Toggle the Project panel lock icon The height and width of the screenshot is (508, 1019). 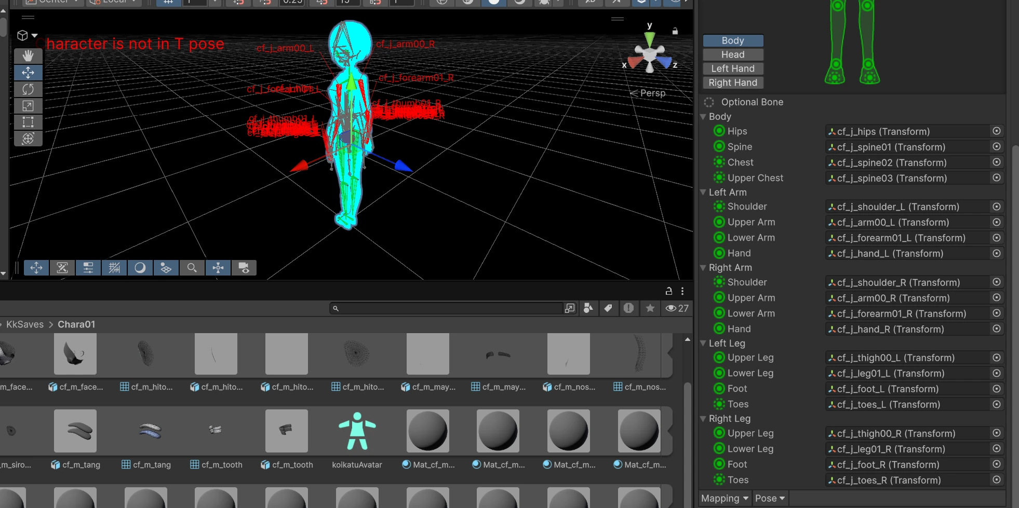click(x=669, y=291)
